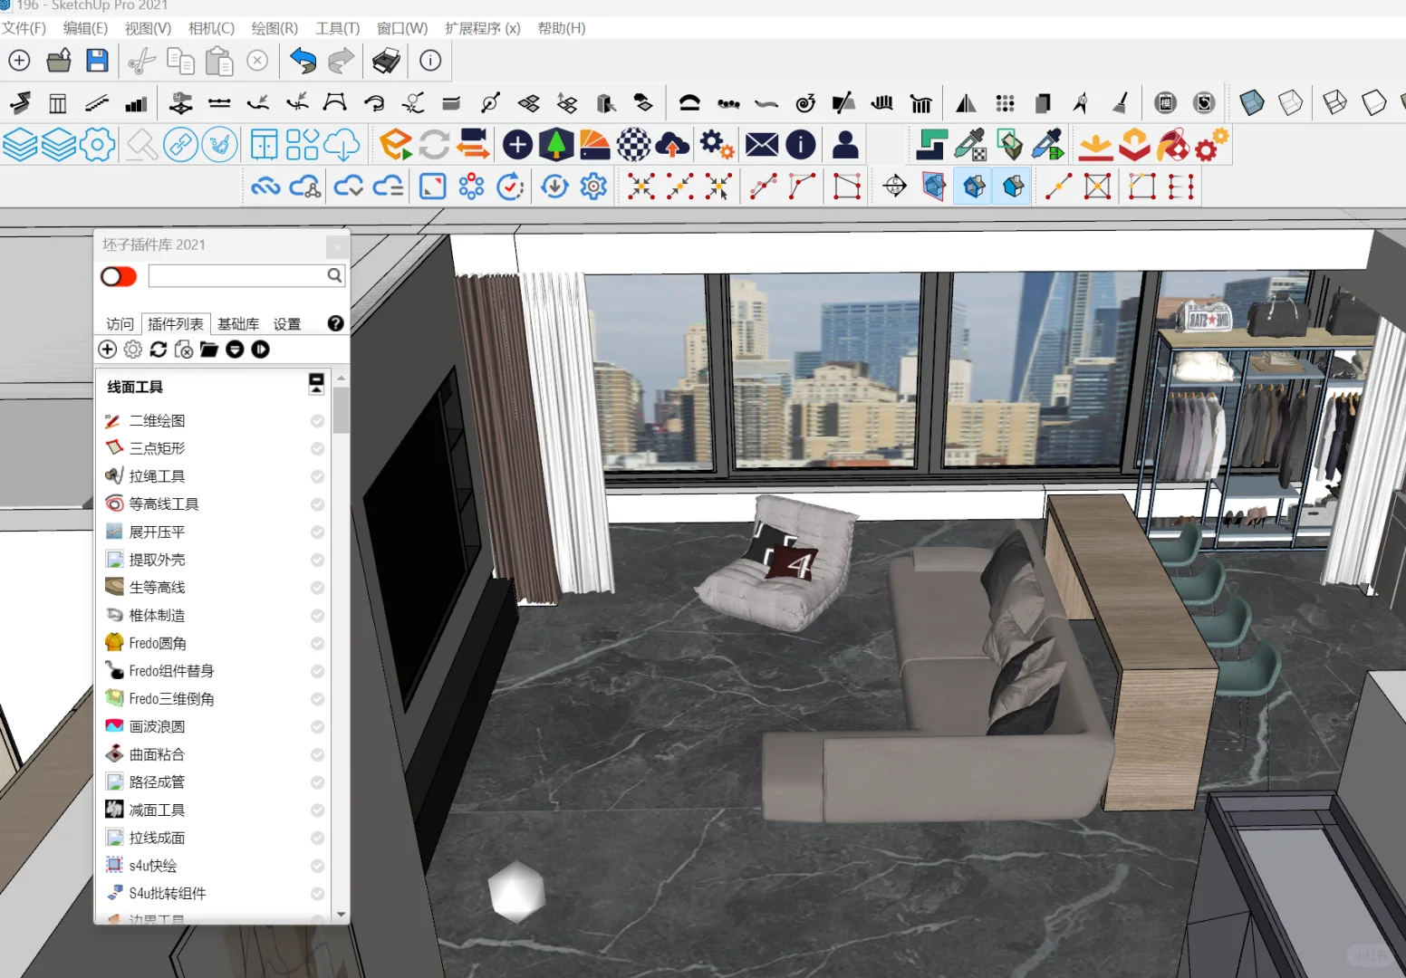
Task: Click the 3x3 dot grid array icon
Action: coord(1005,103)
